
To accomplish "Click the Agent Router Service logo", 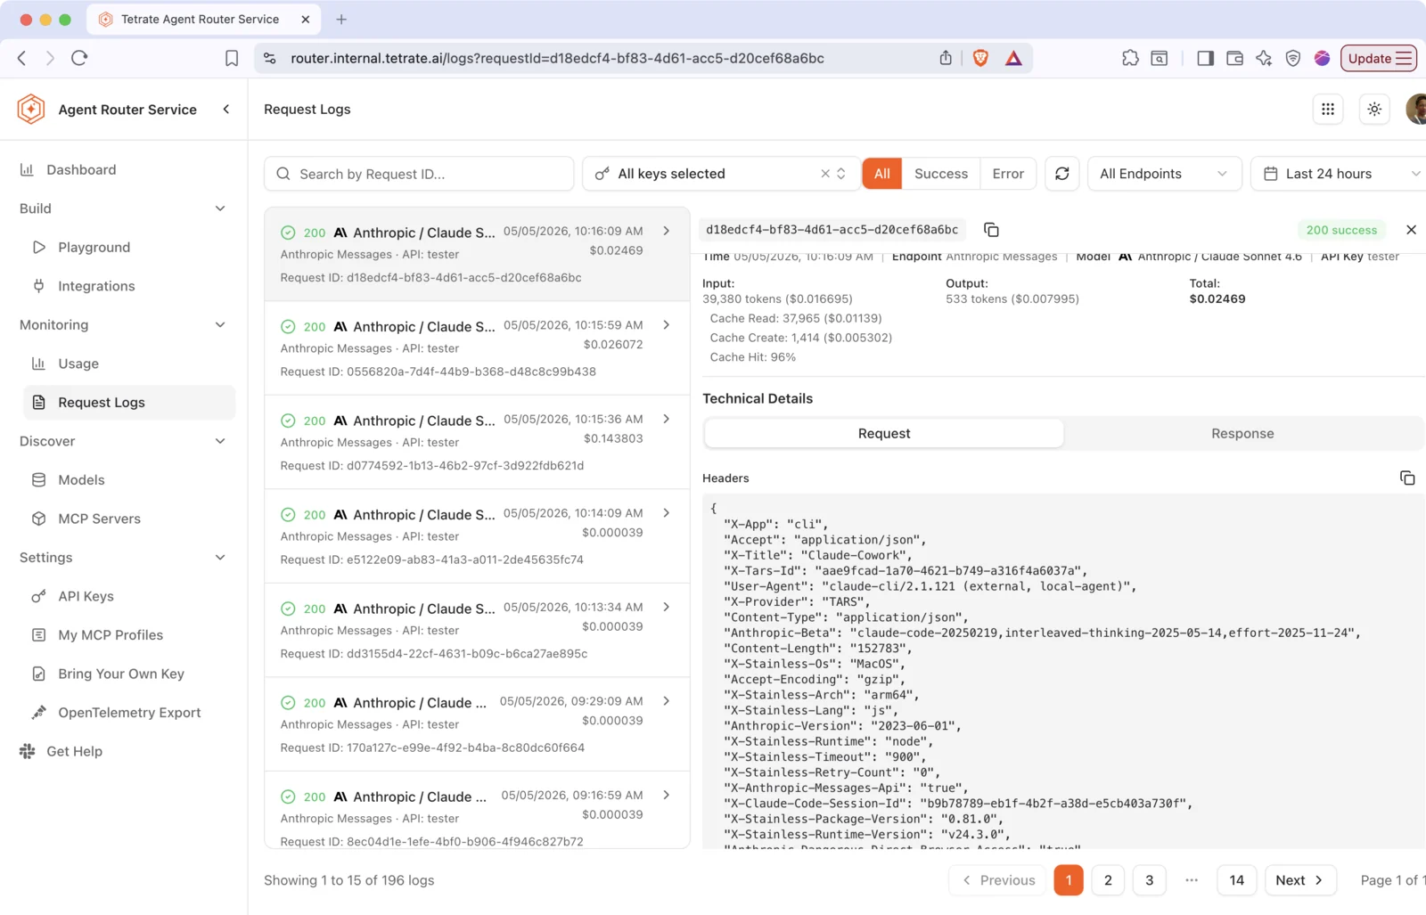I will point(31,109).
